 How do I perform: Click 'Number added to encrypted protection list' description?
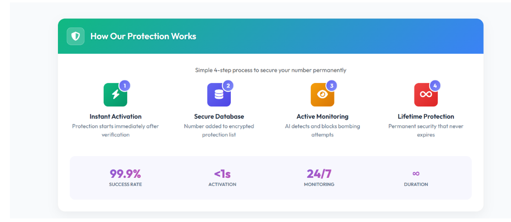pyautogui.click(x=219, y=131)
